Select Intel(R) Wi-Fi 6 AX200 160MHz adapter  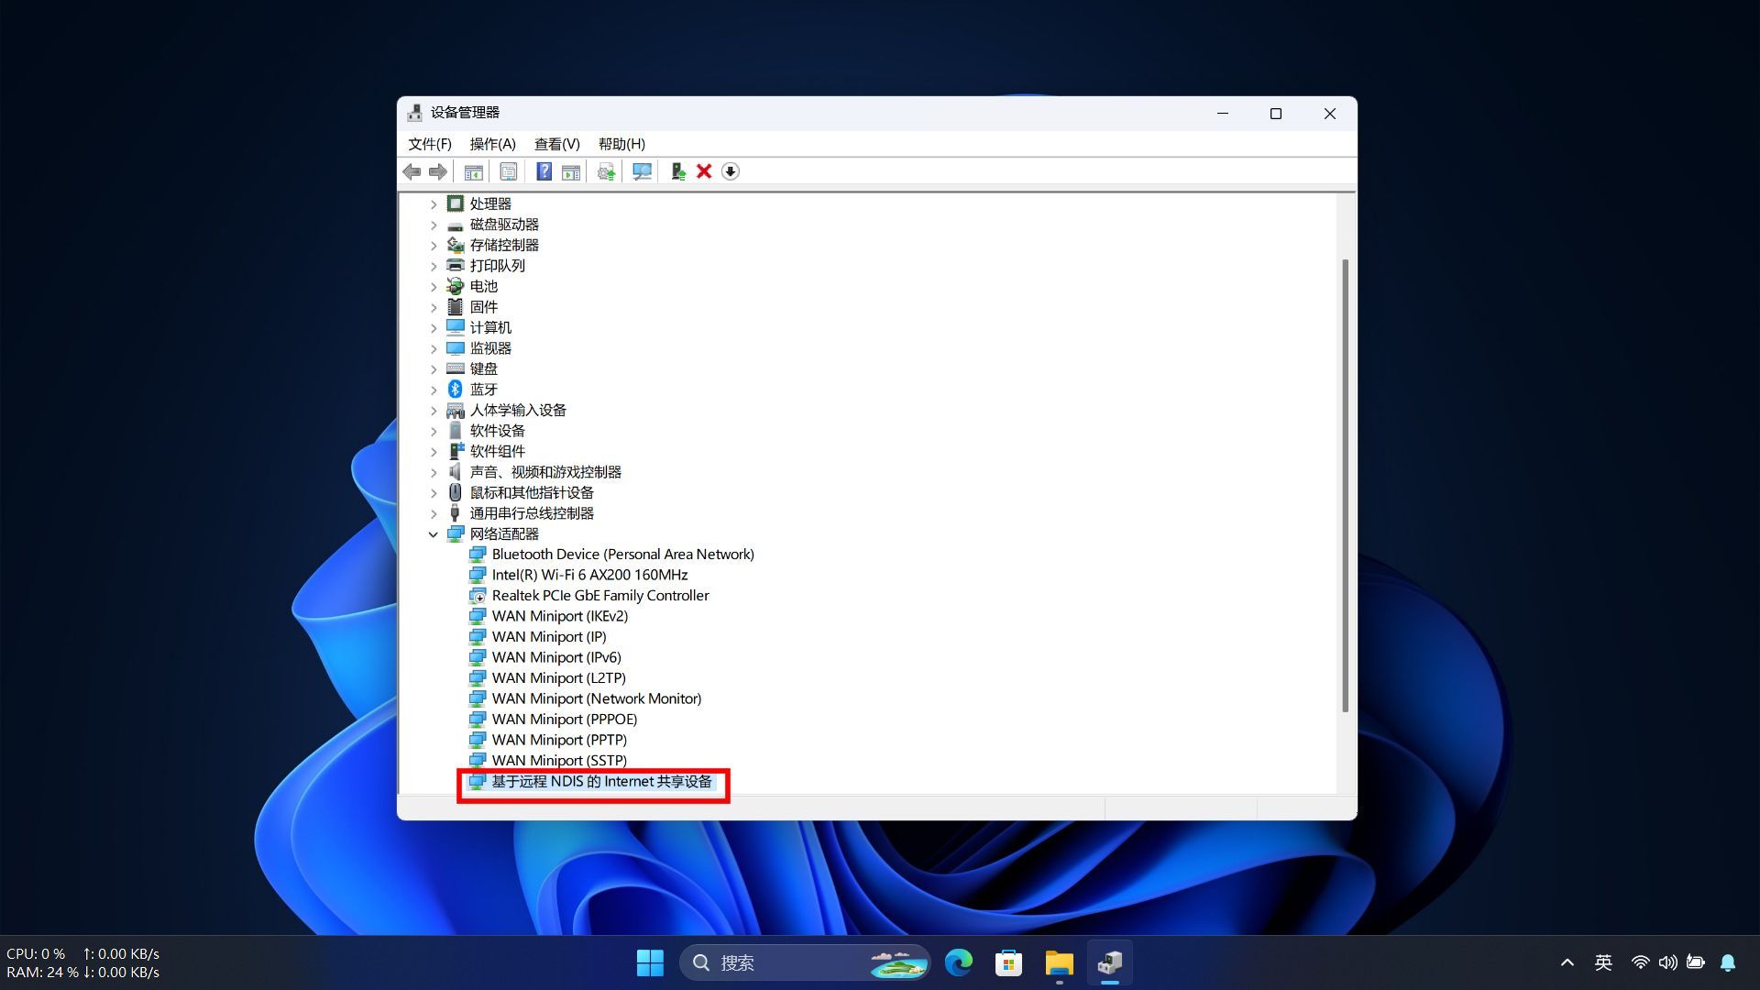588,575
